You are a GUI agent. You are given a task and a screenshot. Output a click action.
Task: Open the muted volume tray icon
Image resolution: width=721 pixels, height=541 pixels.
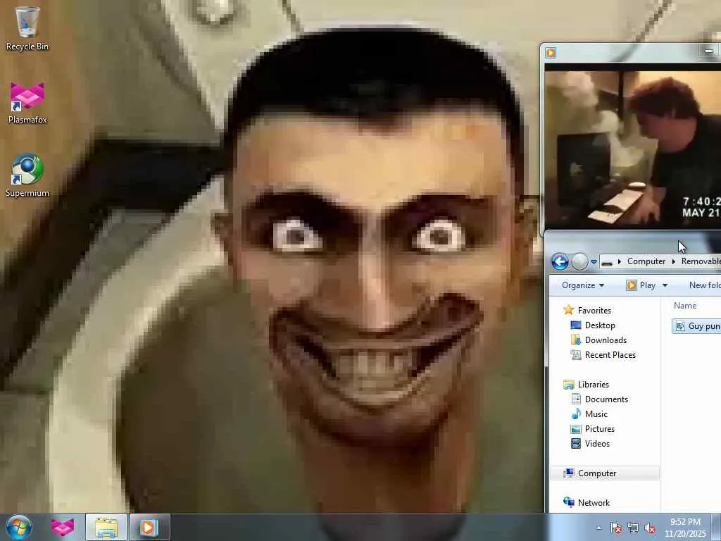point(650,528)
